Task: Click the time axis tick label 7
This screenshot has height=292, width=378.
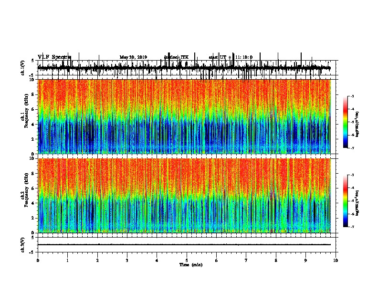Action: (x=246, y=261)
